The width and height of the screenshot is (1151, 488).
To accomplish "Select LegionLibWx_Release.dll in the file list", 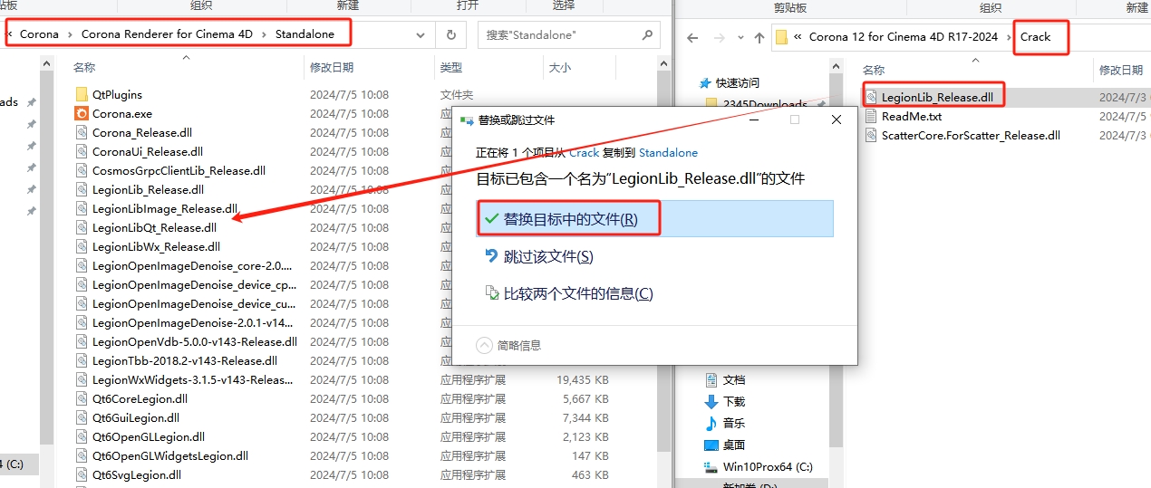I will [x=156, y=246].
